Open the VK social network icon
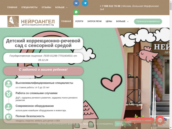This screenshot has height=129, width=172. (76, 3)
